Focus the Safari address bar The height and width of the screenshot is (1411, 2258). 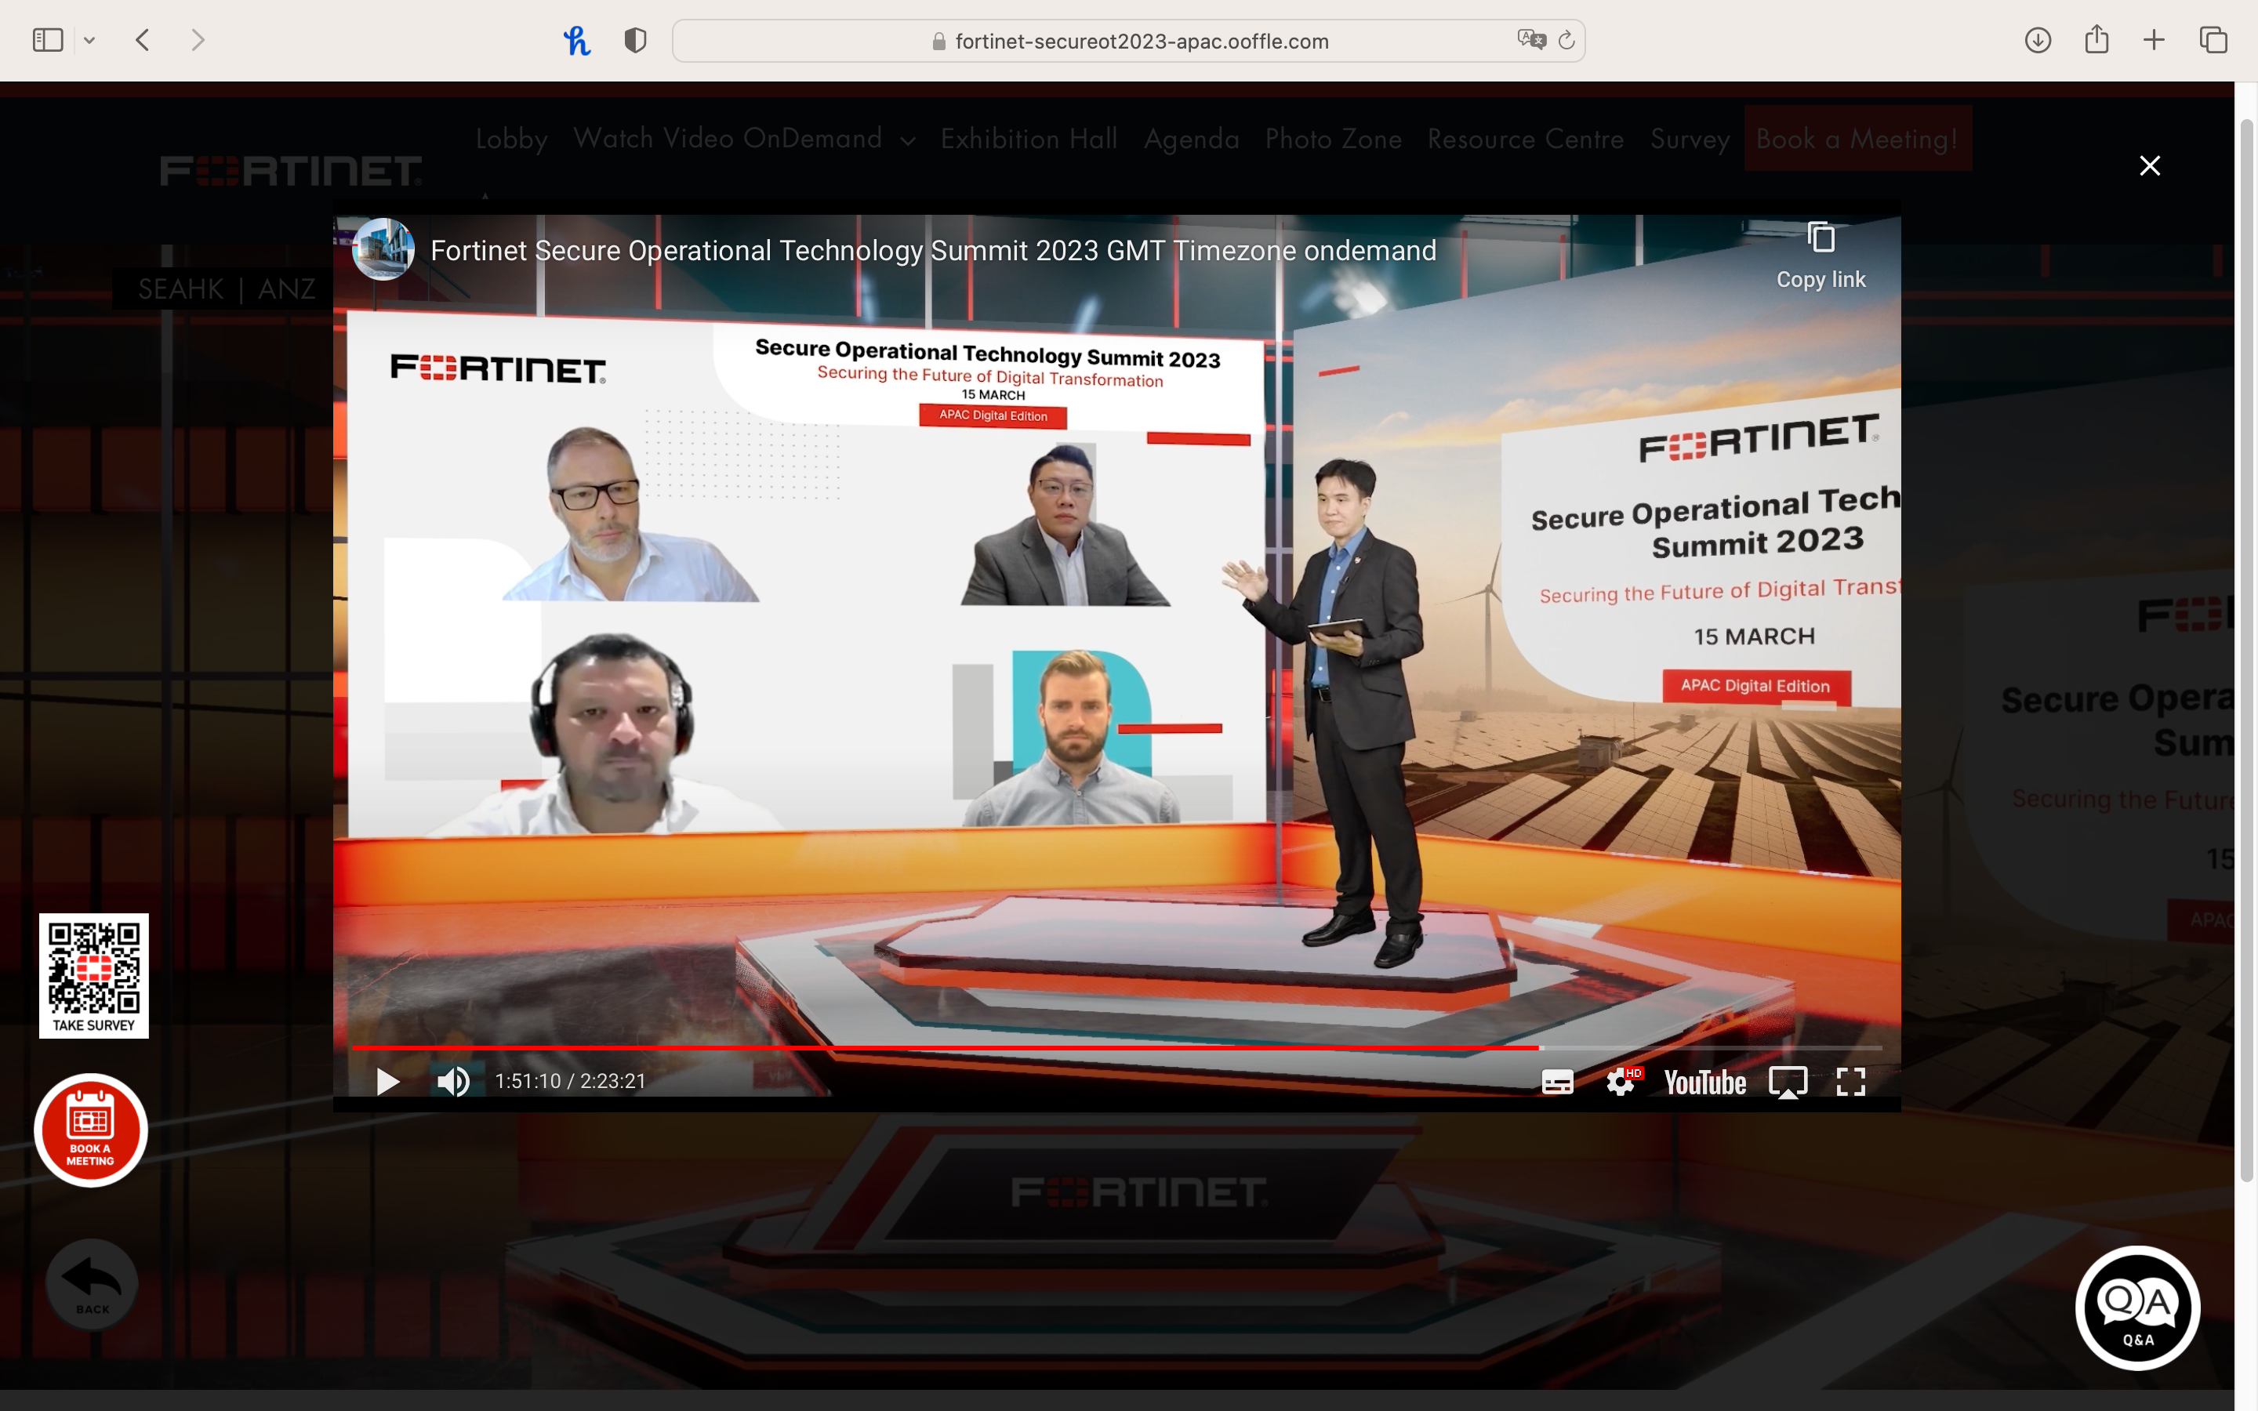click(1128, 41)
